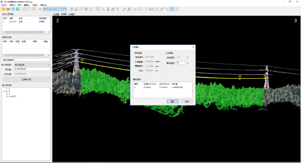The width and height of the screenshot is (301, 163).
Task: Click the simulation temperature input field
Action: point(181,63)
